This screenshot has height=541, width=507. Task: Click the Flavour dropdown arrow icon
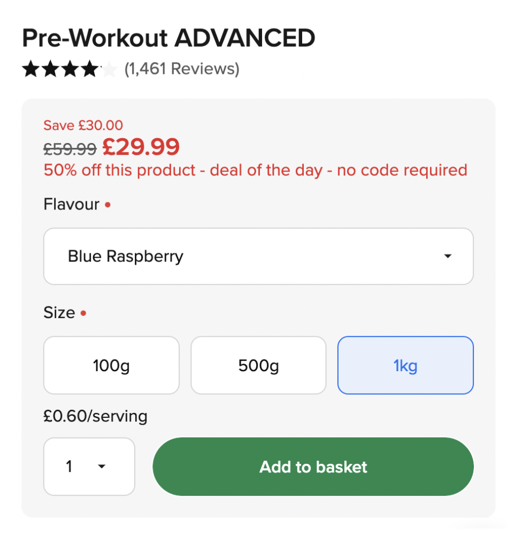[448, 256]
